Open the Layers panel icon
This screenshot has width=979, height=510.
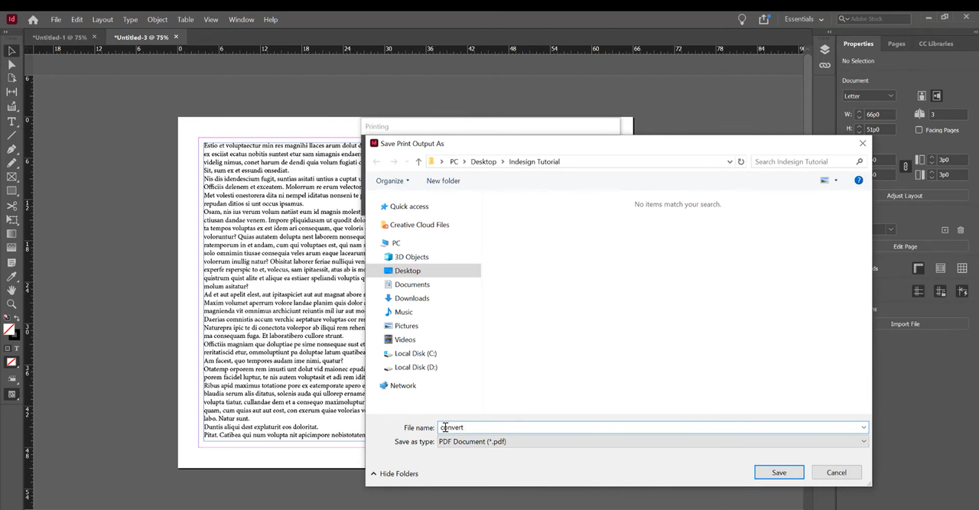tap(825, 49)
